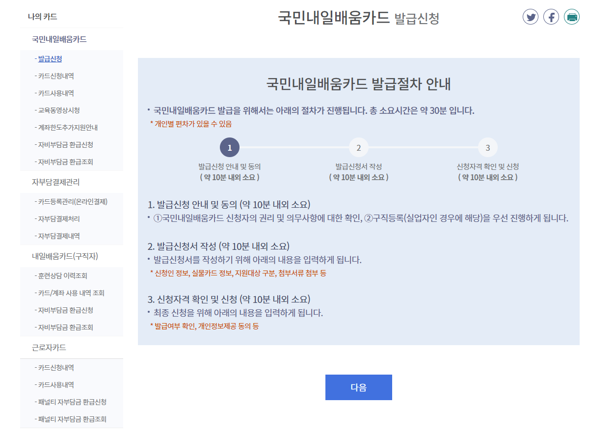The height and width of the screenshot is (435, 614).
Task: Open 나의 카드 sidebar heading
Action: 43,17
